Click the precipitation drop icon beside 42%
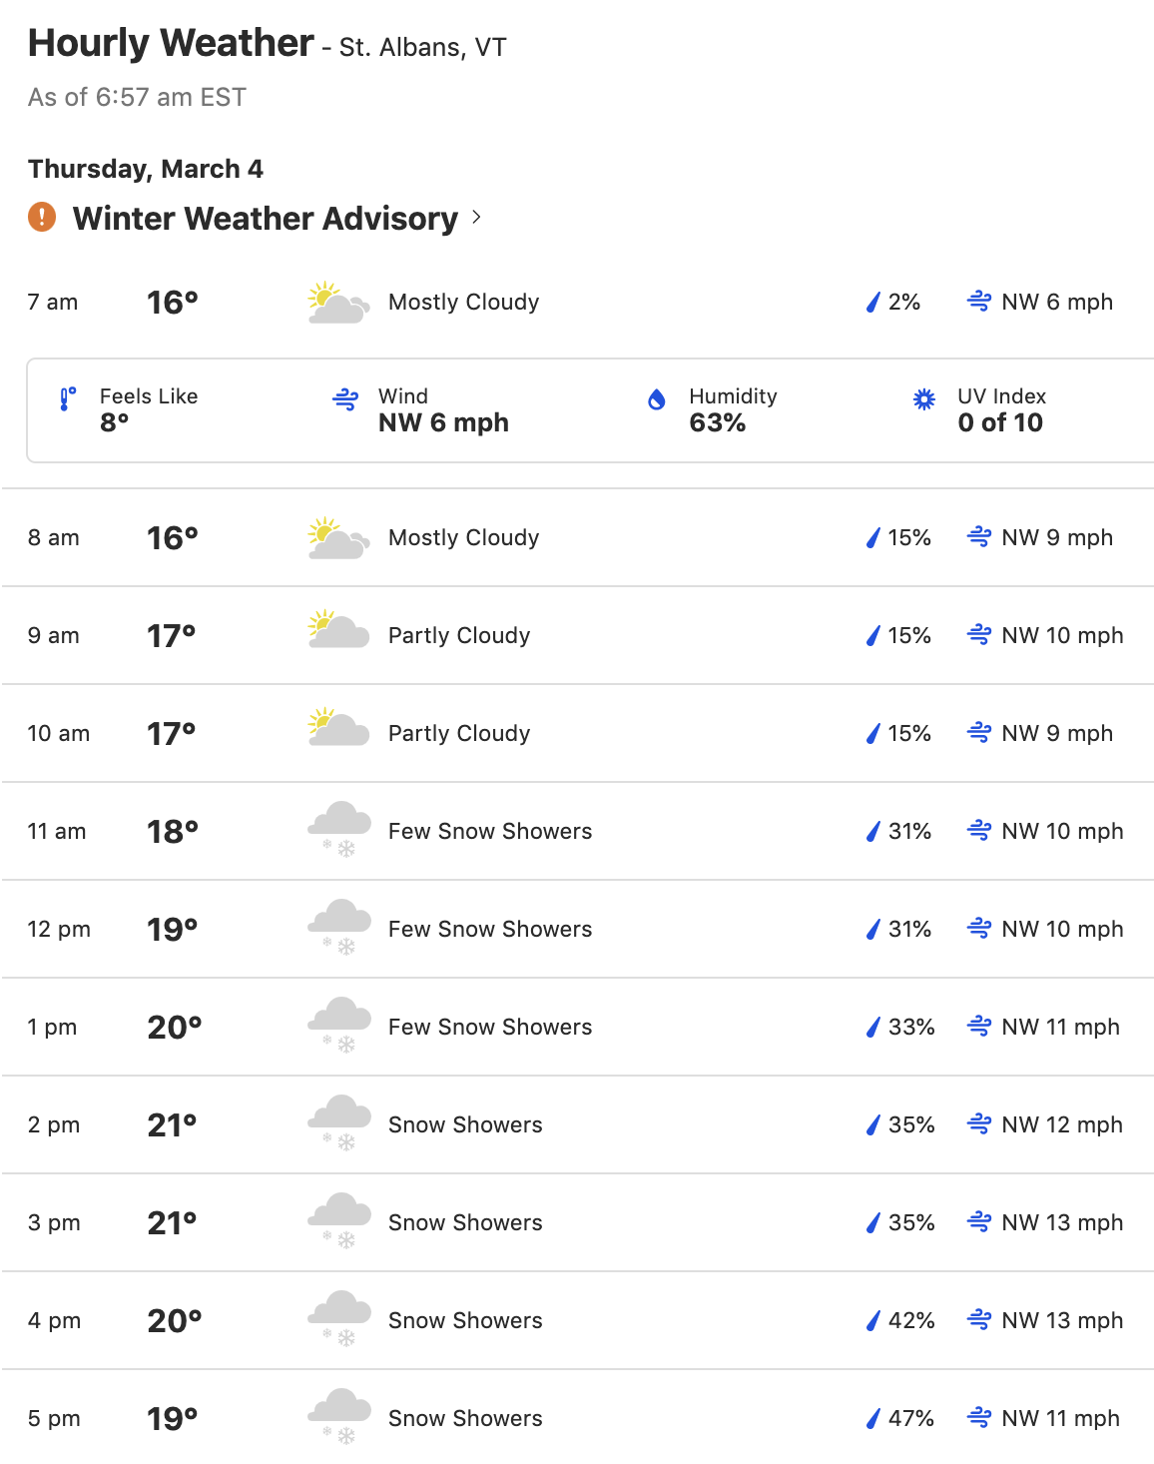The image size is (1154, 1464). 873,1320
